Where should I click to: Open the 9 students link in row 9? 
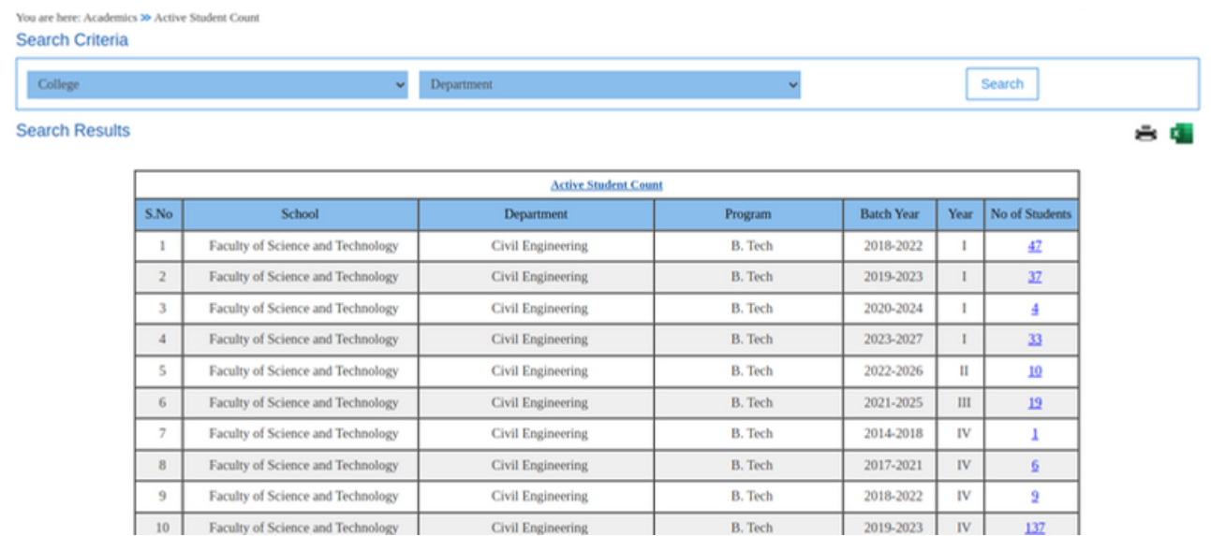(x=1034, y=497)
